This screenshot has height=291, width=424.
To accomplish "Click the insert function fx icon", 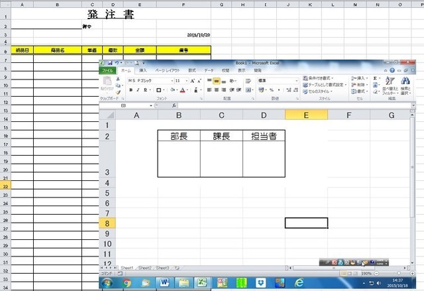I will (x=174, y=105).
